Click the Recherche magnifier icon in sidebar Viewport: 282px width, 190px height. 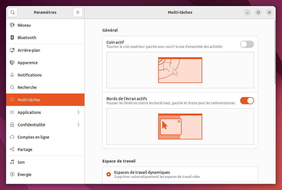tap(12, 87)
